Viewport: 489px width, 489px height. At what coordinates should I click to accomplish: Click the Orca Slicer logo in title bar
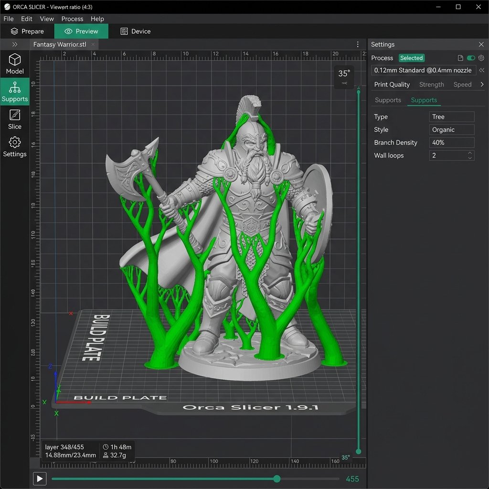tap(7, 7)
